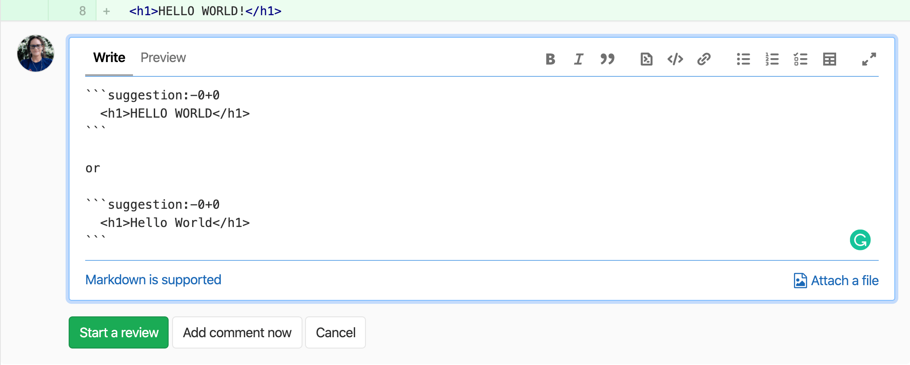This screenshot has height=365, width=910.
Task: Insert inline code formatting
Action: (x=674, y=59)
